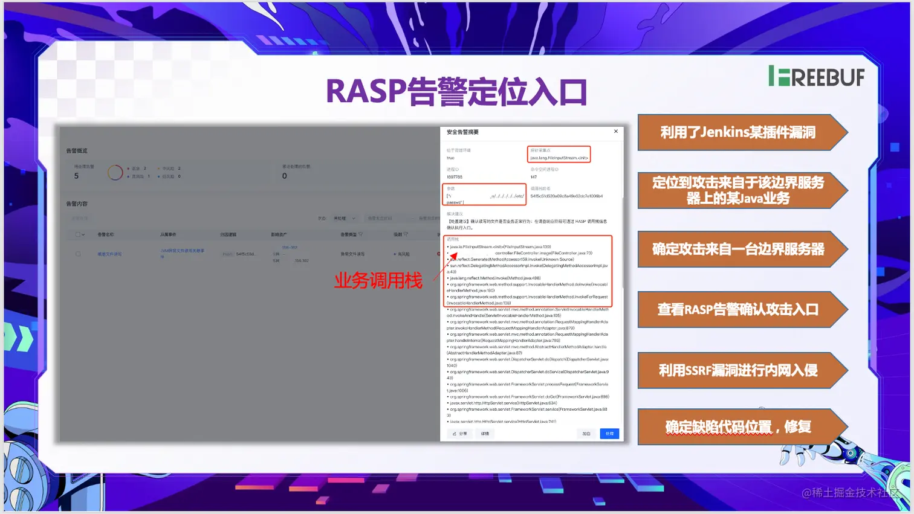Image resolution: width=914 pixels, height=514 pixels.
Task: Click the 确定缺陷代码位置，修复 arrow box
Action: pos(742,427)
